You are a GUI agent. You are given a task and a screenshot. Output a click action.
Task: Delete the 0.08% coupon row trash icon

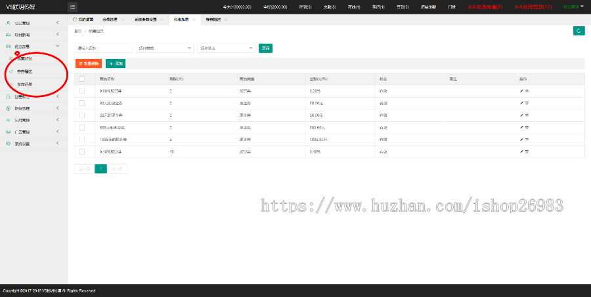pos(527,91)
